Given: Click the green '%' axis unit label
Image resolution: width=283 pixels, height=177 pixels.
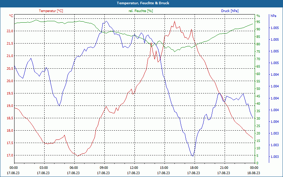Looking at the screenshot, I should click(x=258, y=16).
